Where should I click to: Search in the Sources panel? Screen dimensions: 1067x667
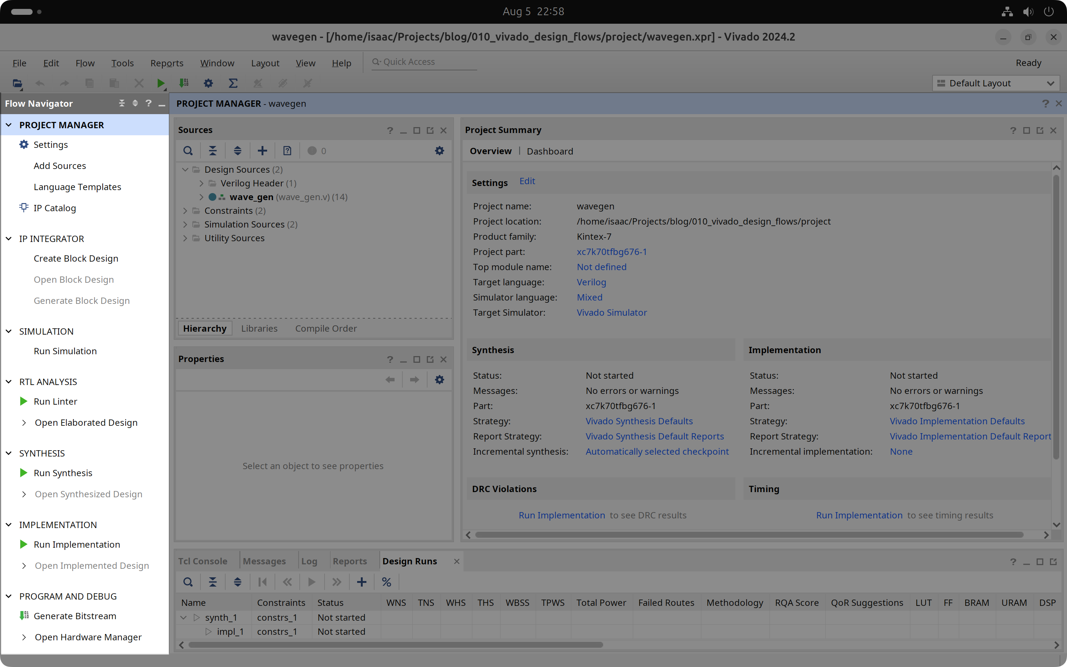[188, 151]
